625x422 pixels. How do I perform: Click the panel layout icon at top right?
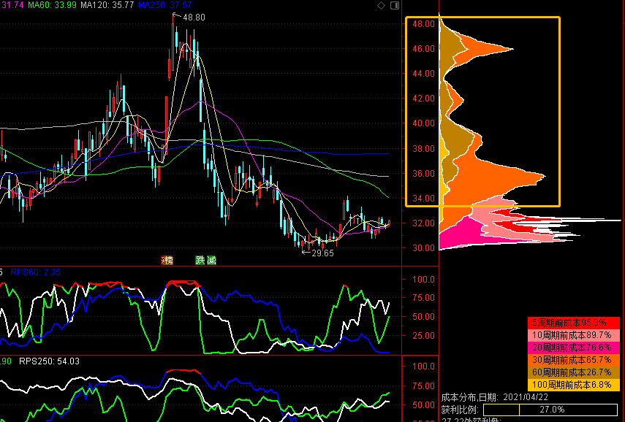click(393, 6)
